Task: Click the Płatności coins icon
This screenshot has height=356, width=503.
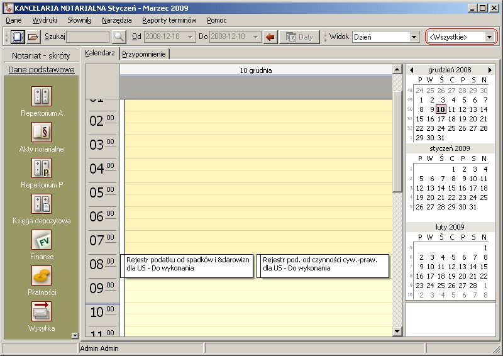Action: coord(41,276)
